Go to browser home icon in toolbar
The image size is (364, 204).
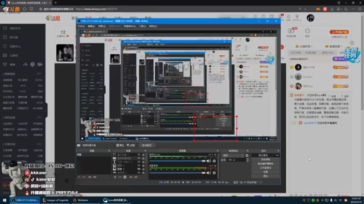(x=25, y=9)
